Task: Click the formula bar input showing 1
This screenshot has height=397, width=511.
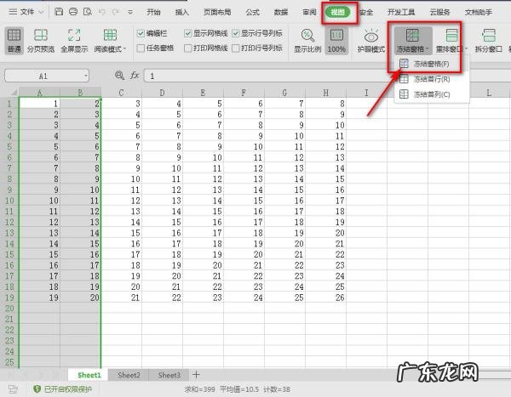Action: point(327,76)
